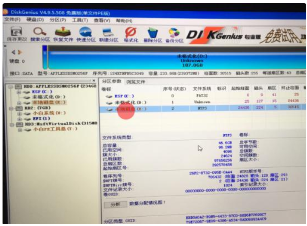The image size is (307, 226).
Task: Select 小白系统 (U:) in the tree
Action: (49, 113)
